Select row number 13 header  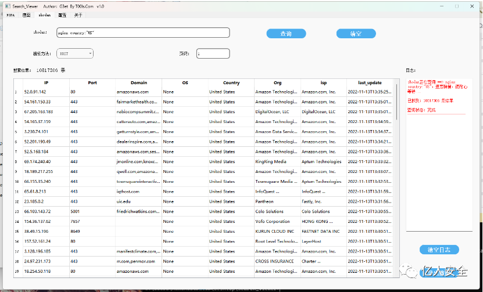pyautogui.click(x=18, y=211)
